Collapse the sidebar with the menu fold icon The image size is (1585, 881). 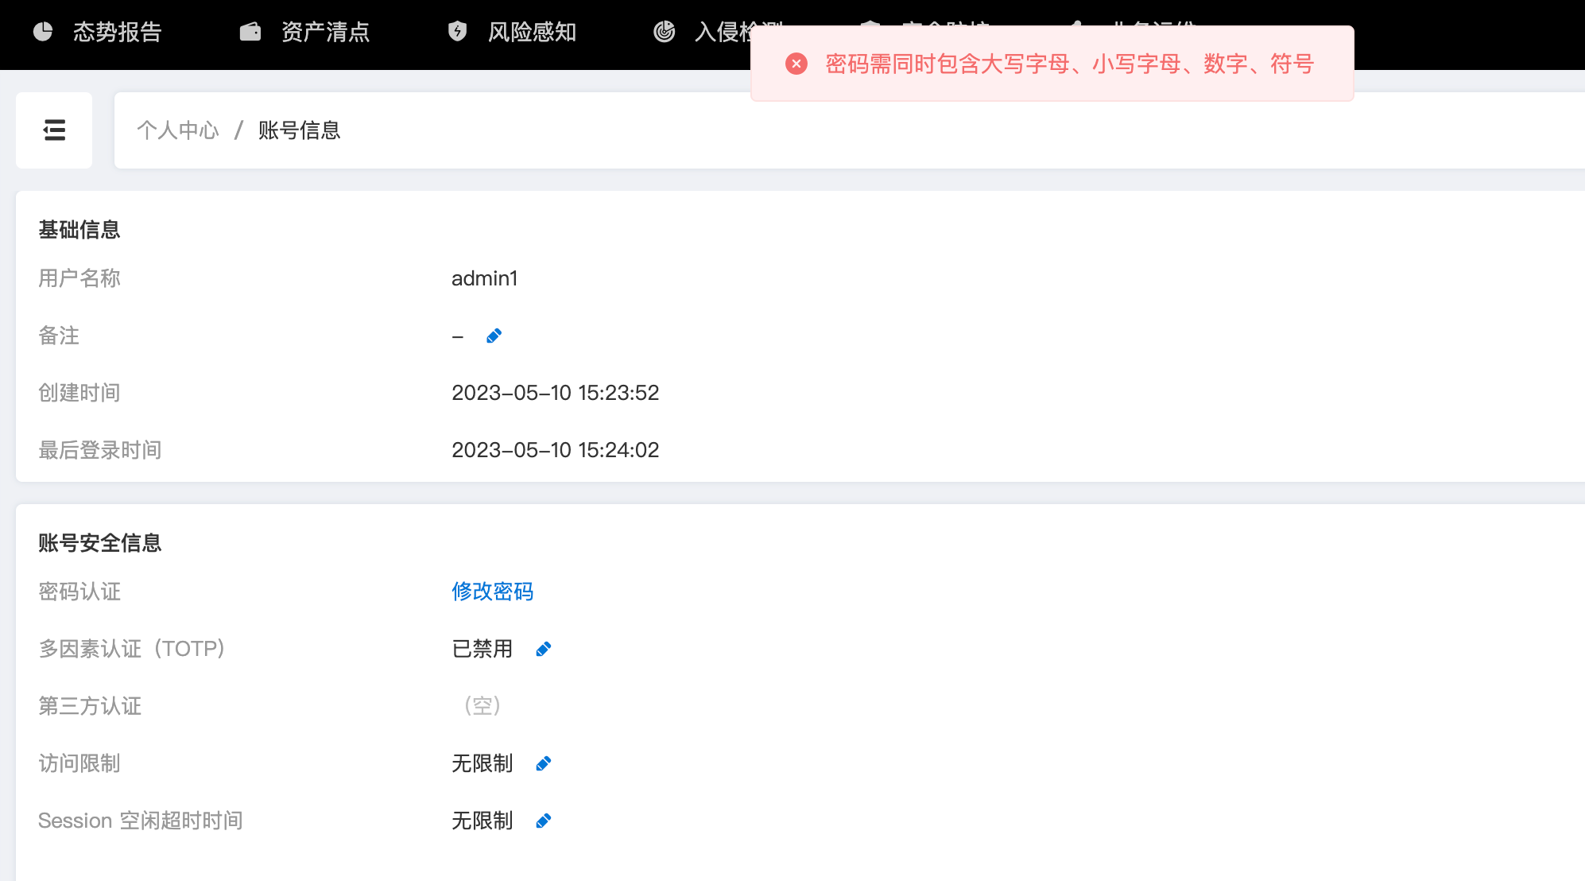point(54,130)
